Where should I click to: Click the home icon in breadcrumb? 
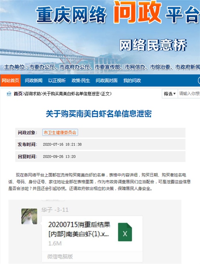pyautogui.click(x=9, y=94)
